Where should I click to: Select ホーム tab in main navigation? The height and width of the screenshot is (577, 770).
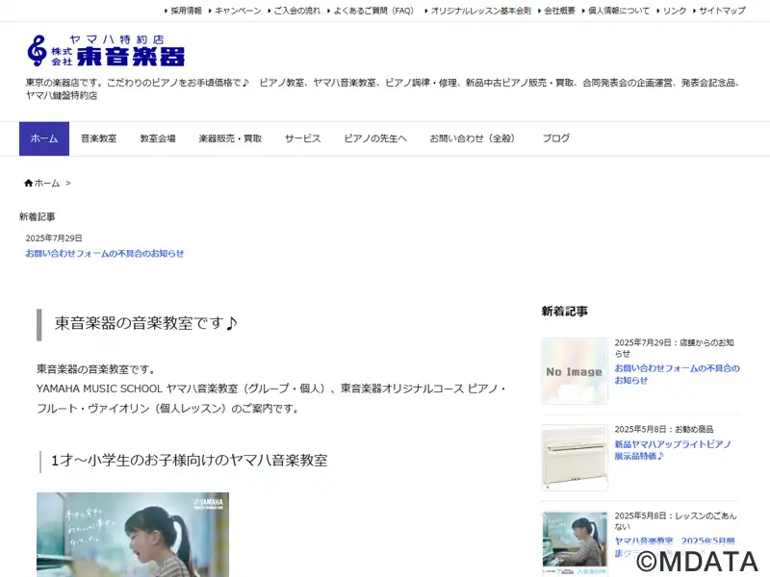pos(44,138)
